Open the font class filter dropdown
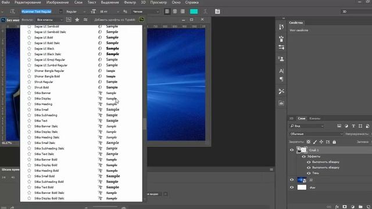This screenshot has width=372, height=209. [x=49, y=20]
